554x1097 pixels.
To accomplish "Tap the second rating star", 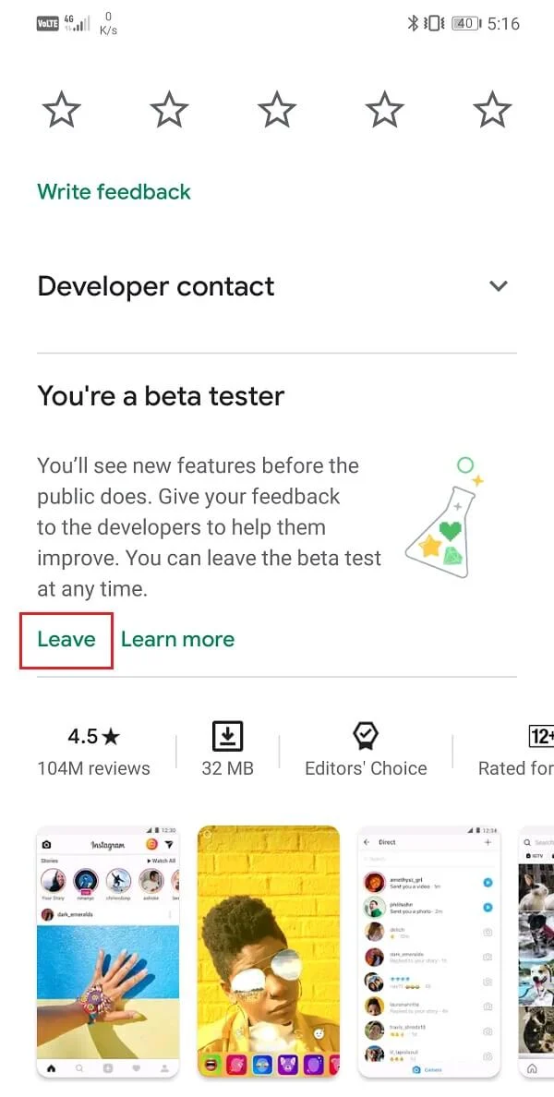I will 168,109.
